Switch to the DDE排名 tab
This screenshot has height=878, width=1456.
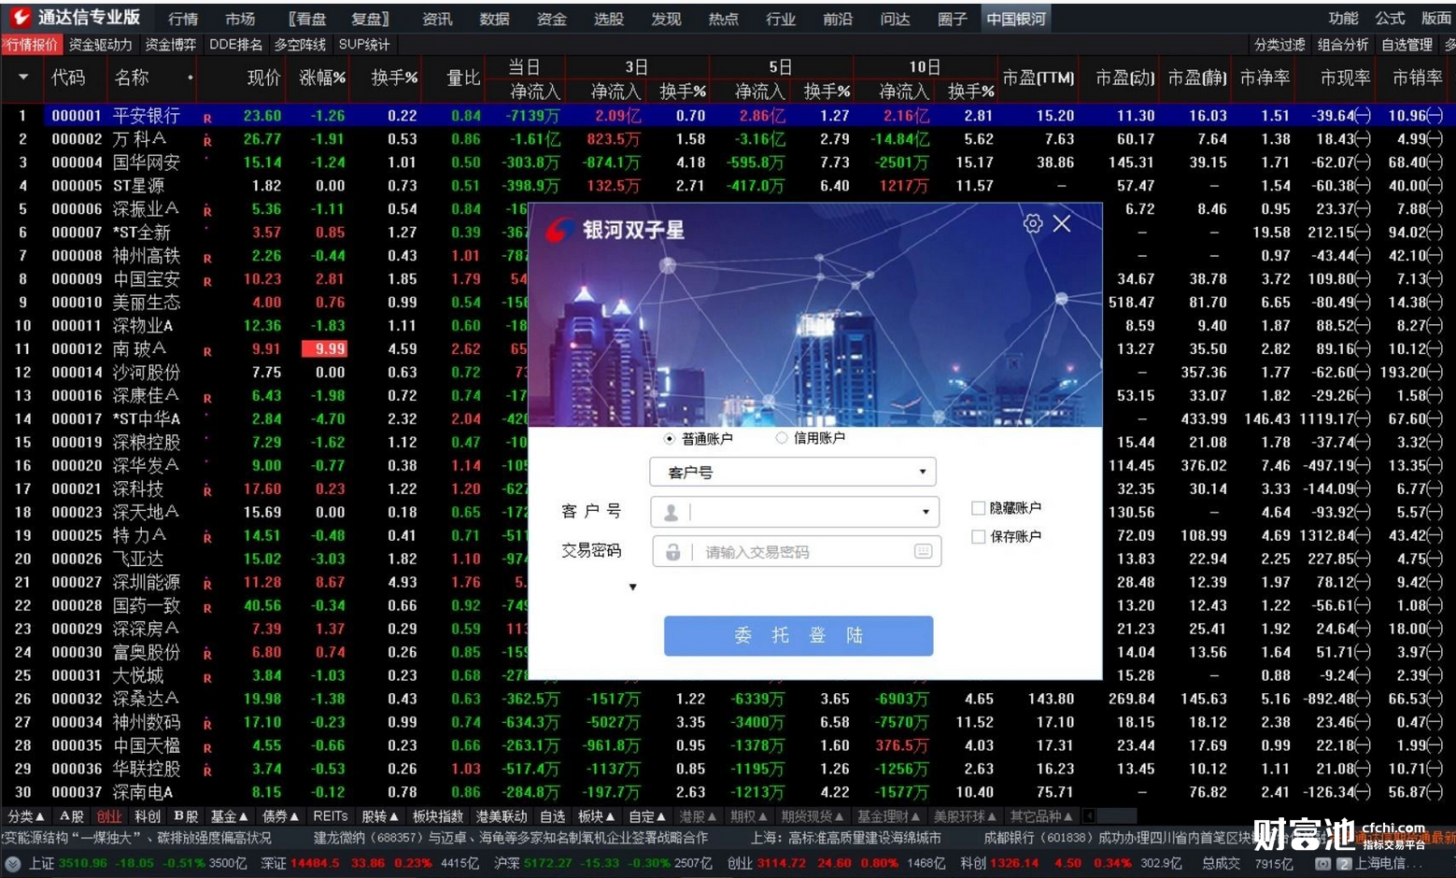[235, 44]
